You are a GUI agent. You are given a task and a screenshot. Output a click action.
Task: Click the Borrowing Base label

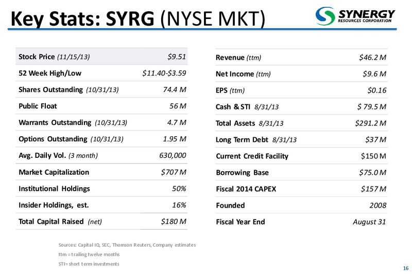242,173
